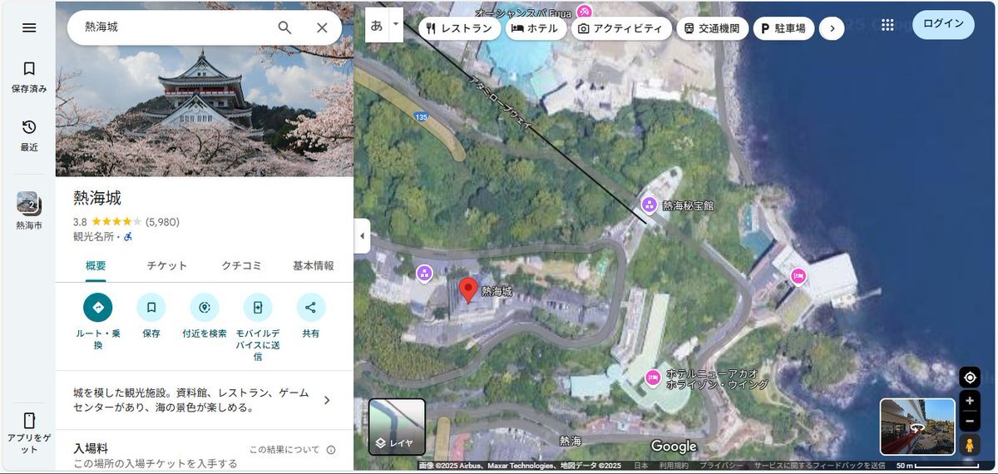This screenshot has width=998, height=474.
Task: Click the search magnifier icon
Action: coord(284,27)
